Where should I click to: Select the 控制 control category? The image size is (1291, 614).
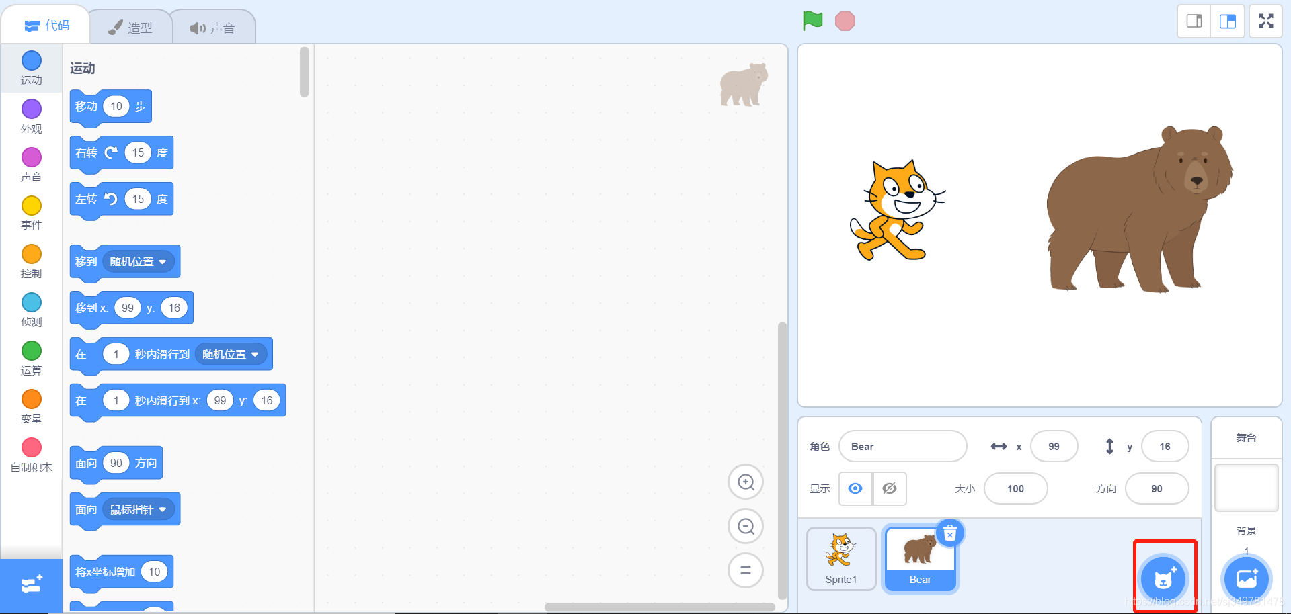32,262
